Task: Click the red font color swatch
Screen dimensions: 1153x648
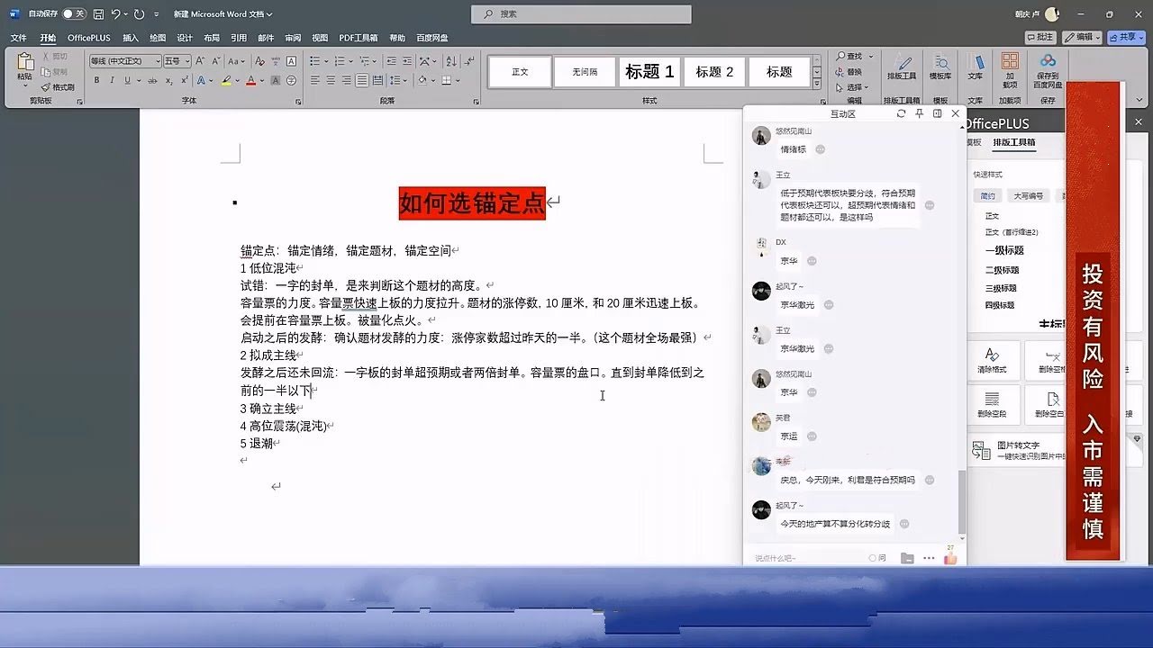Action: click(251, 80)
